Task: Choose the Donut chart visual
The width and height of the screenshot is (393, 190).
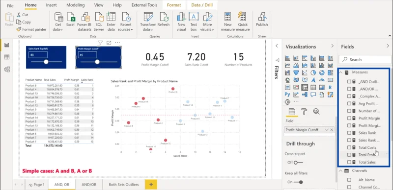Action: [322, 73]
